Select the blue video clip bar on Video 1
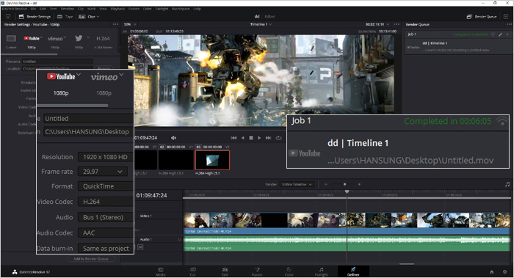514x278 pixels. (347, 231)
